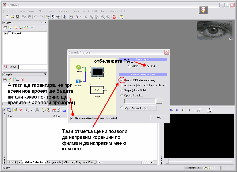Toggle Show everytime New Project is created

click(72, 118)
